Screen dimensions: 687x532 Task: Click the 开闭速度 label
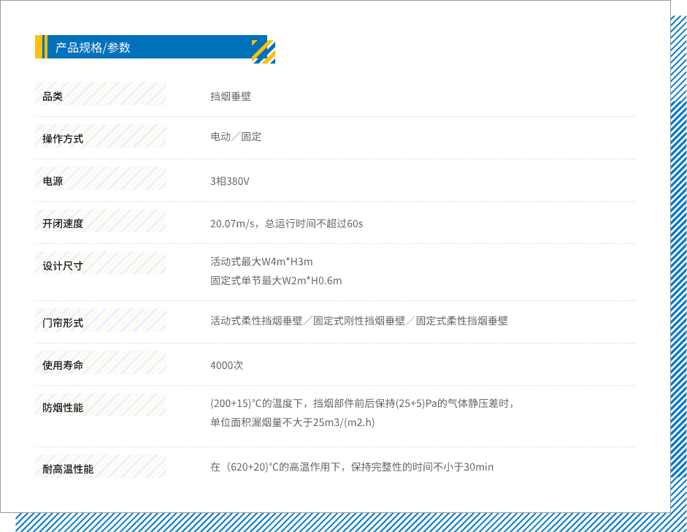[63, 224]
